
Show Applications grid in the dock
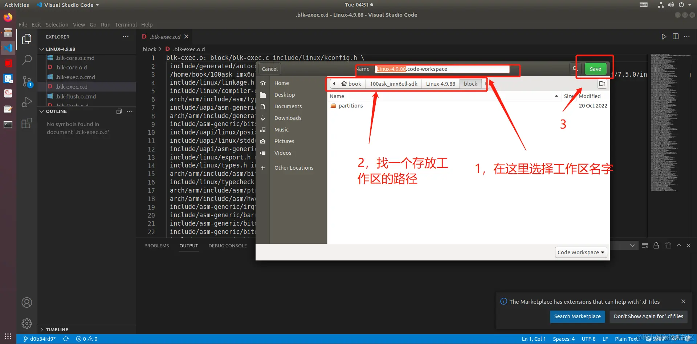pos(8,336)
